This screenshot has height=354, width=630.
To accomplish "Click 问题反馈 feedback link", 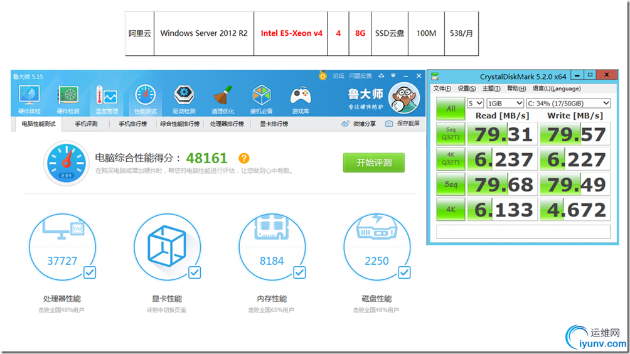I will (x=360, y=75).
